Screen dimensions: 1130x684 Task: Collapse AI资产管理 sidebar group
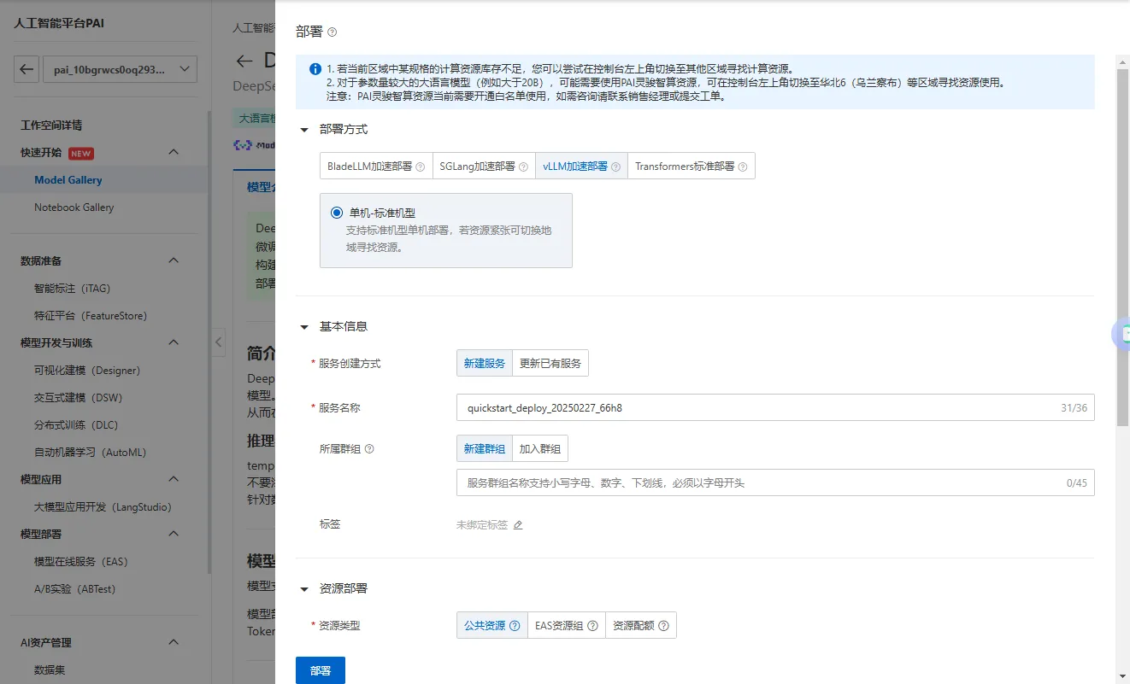tap(174, 642)
